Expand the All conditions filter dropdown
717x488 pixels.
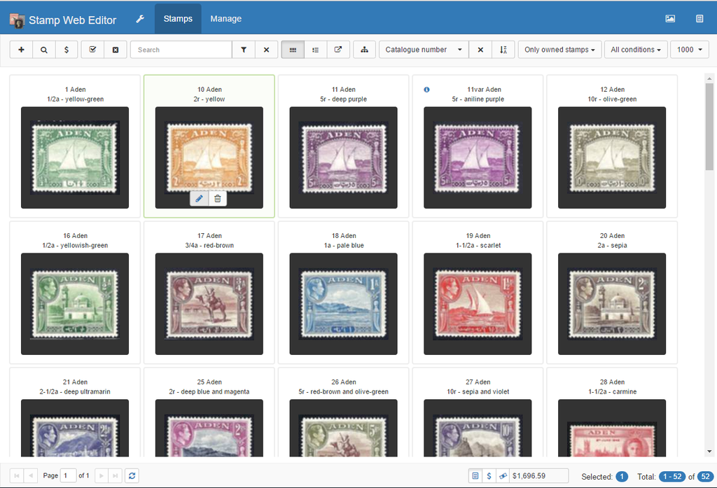point(635,50)
